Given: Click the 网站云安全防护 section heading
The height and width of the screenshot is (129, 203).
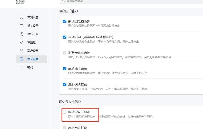Looking at the screenshot, I should [x=70, y=102].
